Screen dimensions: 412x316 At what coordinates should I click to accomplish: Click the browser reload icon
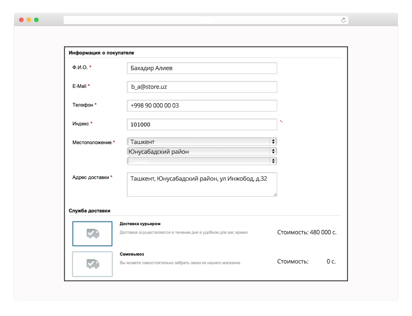[x=343, y=20]
